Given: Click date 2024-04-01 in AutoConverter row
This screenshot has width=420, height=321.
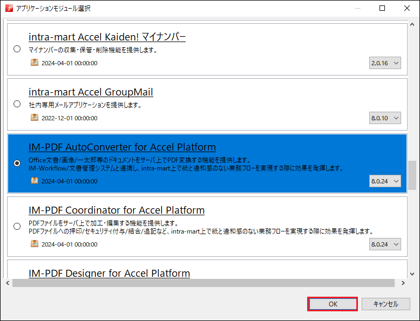Looking at the screenshot, I should pyautogui.click(x=70, y=181).
